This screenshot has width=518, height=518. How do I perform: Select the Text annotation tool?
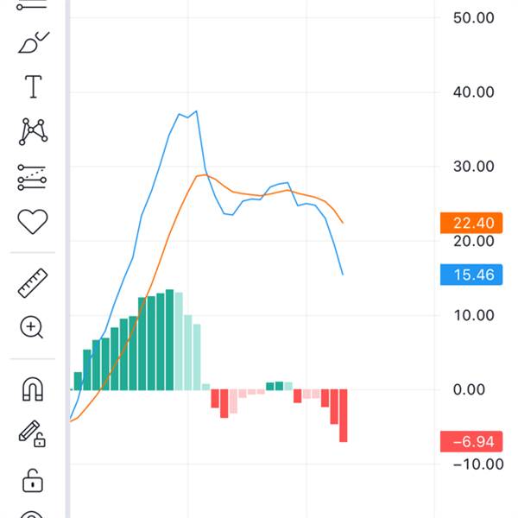coord(33,86)
